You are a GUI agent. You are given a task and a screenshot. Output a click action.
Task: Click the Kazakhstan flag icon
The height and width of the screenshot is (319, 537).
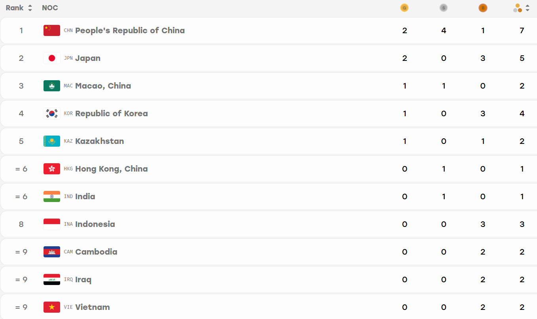[52, 141]
